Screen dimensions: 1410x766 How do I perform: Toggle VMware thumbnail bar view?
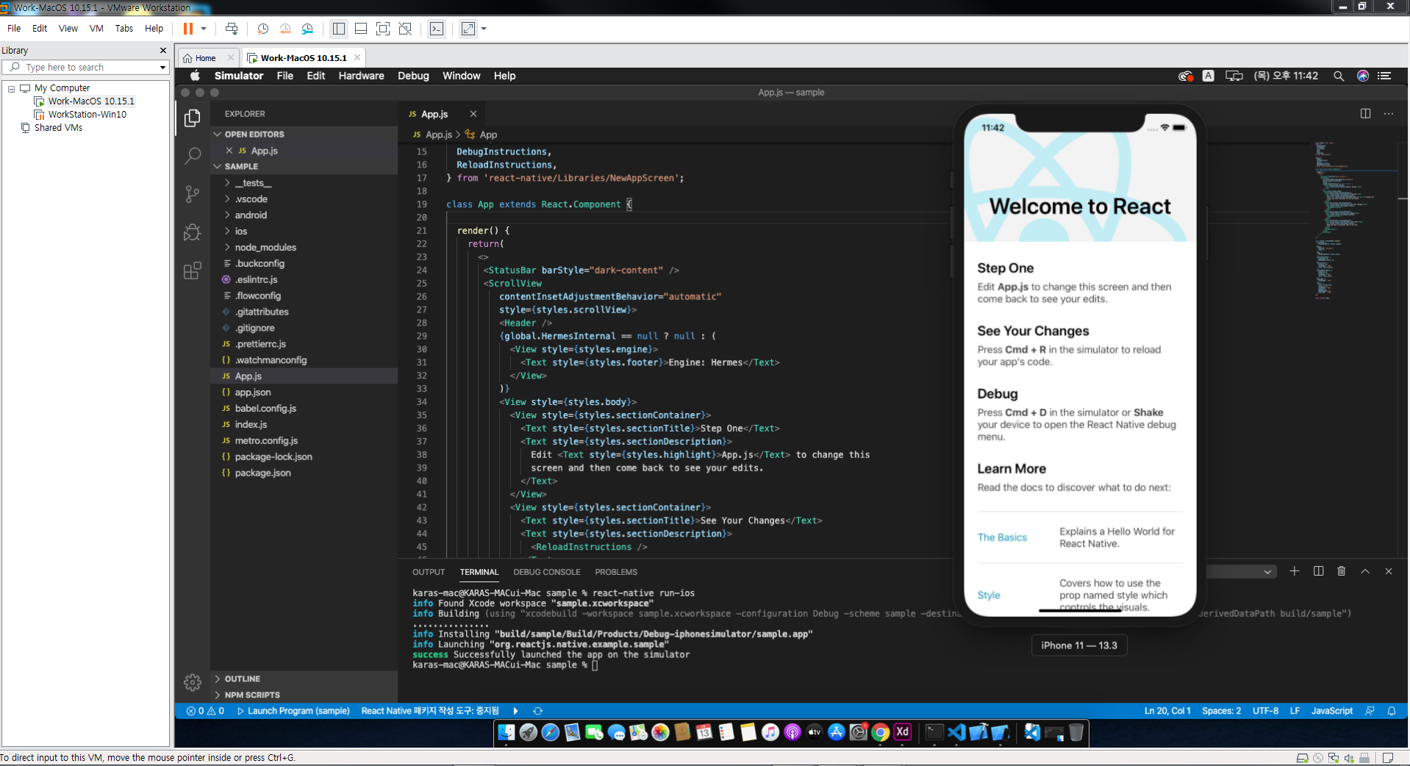tap(361, 29)
